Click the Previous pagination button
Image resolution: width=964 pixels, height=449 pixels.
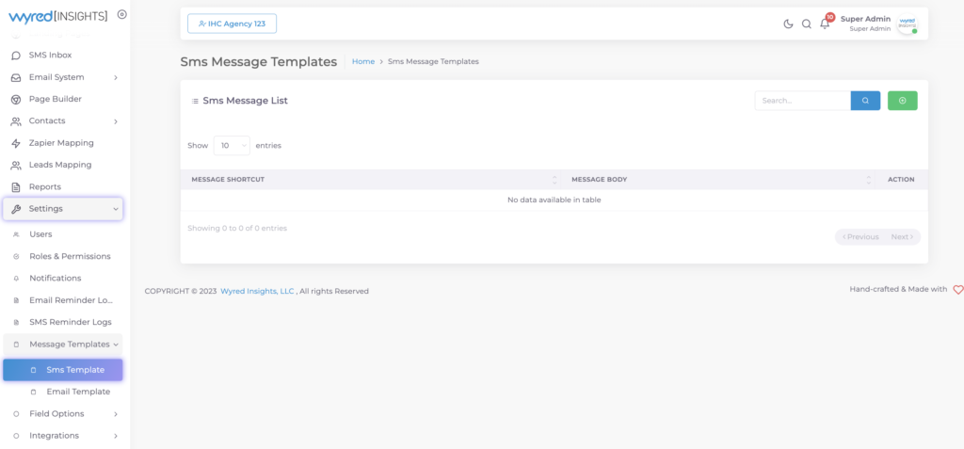pyautogui.click(x=860, y=237)
